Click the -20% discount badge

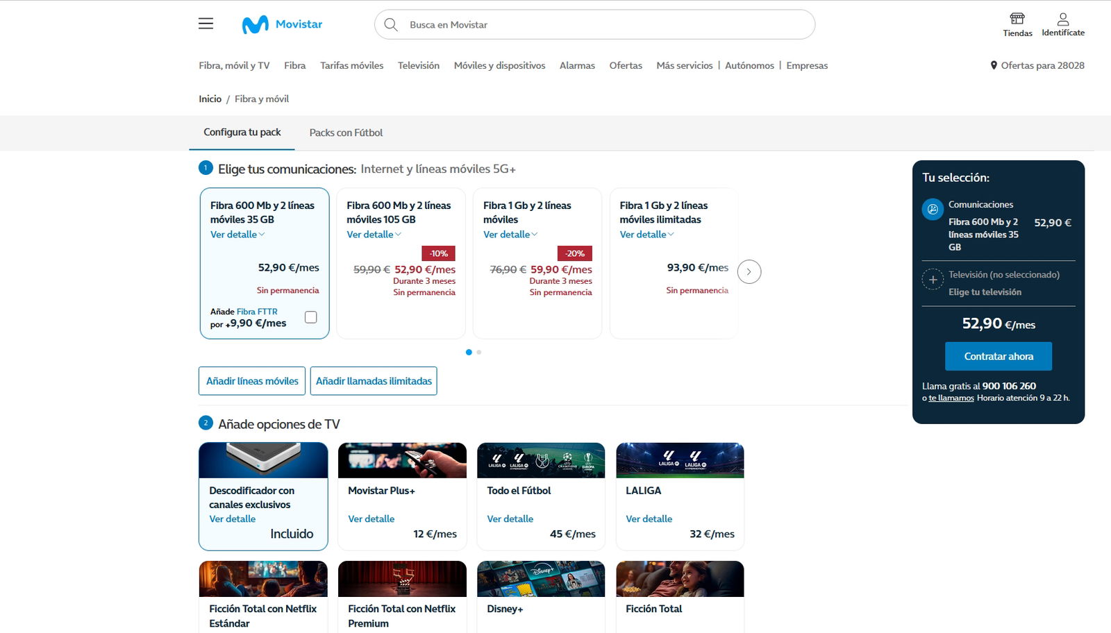point(575,253)
